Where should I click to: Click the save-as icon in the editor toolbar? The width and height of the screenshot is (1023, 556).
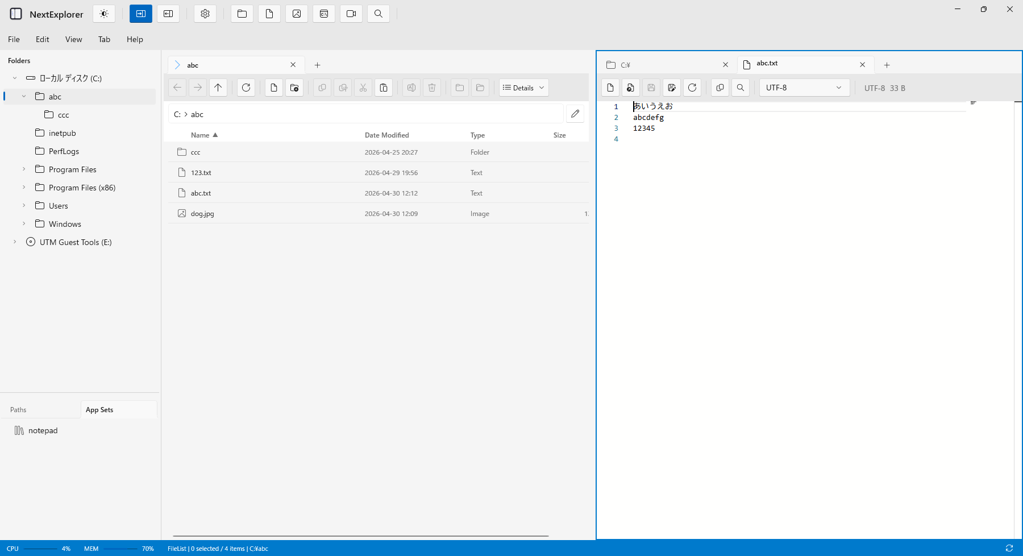point(672,88)
